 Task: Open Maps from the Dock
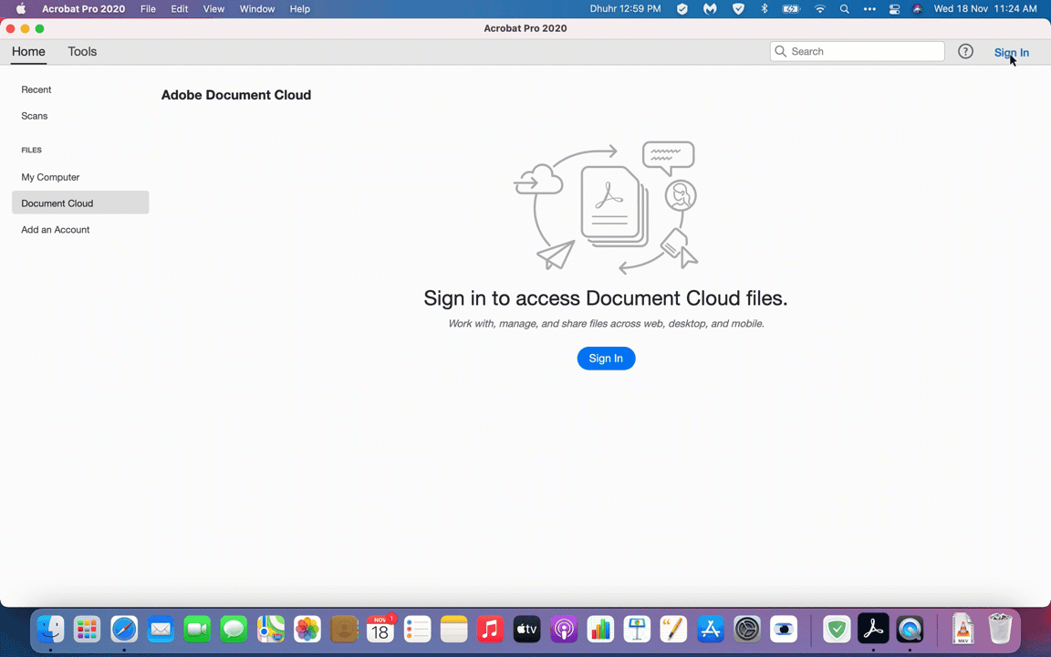tap(271, 630)
